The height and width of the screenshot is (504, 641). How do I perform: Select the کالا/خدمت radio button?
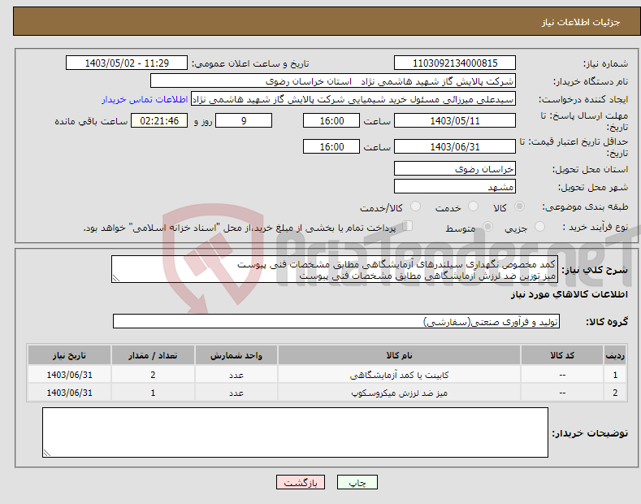tap(415, 206)
